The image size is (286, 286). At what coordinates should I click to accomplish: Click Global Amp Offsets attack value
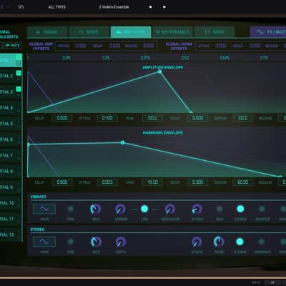pyautogui.click(x=81, y=46)
